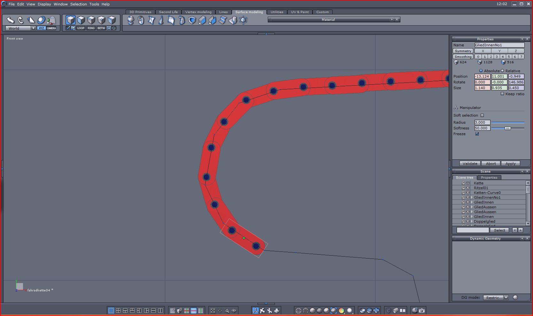Viewport: 533px width, 316px height.
Task: Collapse the Properties panel
Action: (522, 39)
